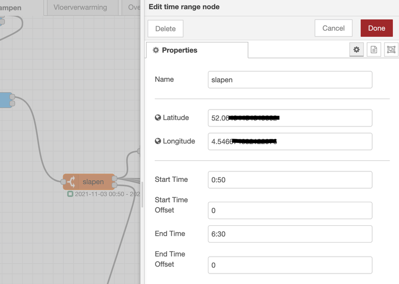
Task: Select the blue node on canvas
Action: 5,100
